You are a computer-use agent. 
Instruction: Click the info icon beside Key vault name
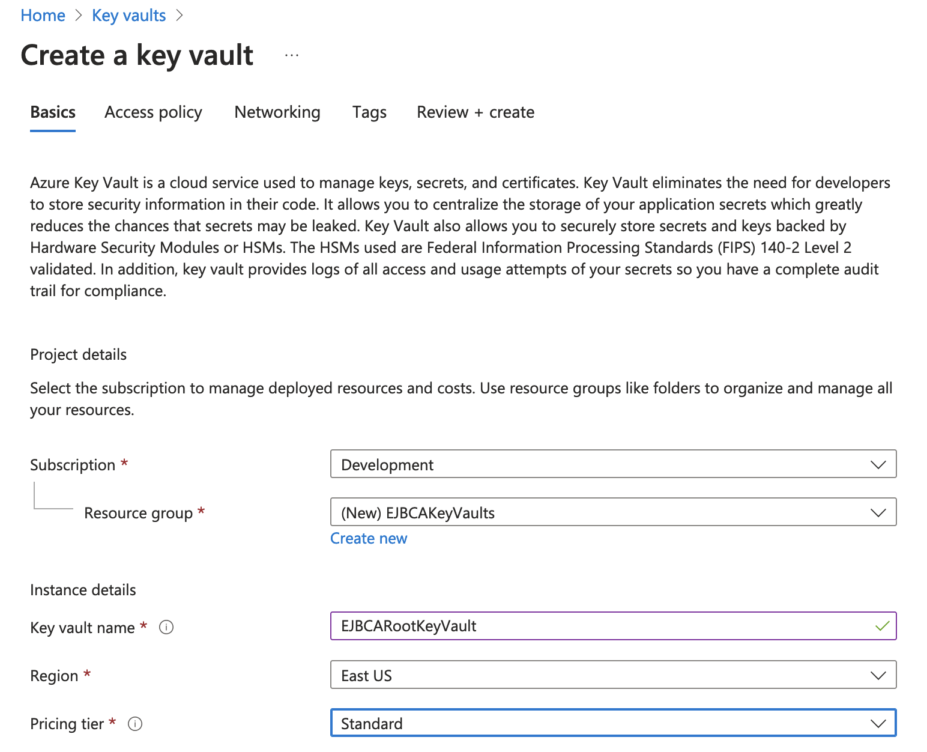coord(166,627)
